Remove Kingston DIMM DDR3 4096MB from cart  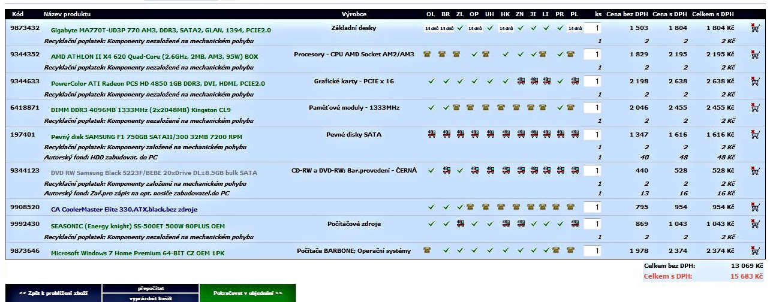pyautogui.click(x=755, y=108)
